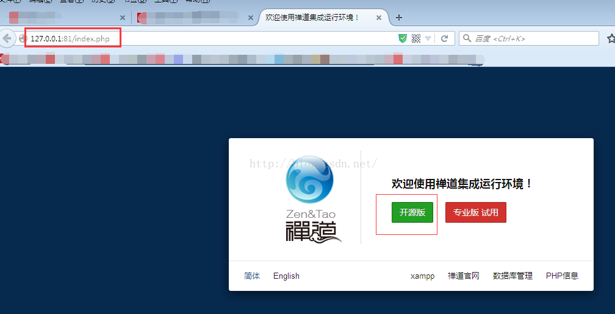Screen dimensions: 615x314
Task: Click the globe site identity icon
Action: (x=23, y=38)
